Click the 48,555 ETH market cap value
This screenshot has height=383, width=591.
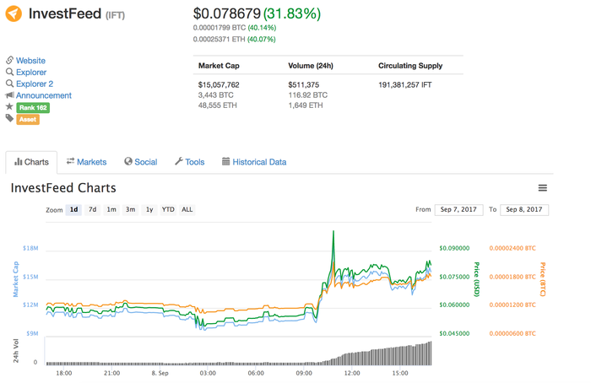pos(218,105)
